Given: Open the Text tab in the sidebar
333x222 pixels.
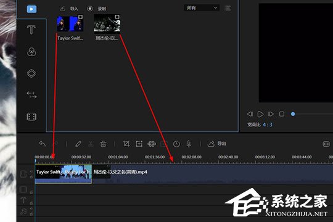Looking at the screenshot, I should [31, 30].
